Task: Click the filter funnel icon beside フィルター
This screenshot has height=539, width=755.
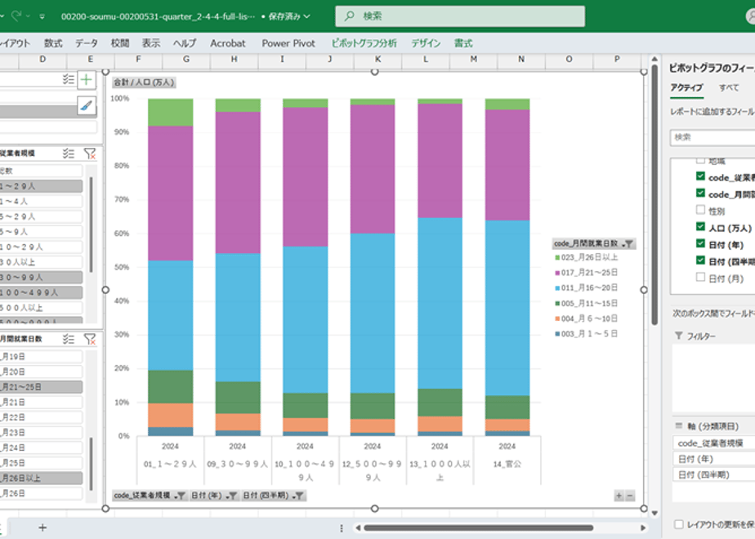Action: pos(678,336)
